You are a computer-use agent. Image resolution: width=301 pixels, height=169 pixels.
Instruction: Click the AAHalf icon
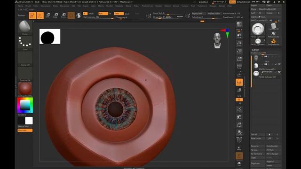pyautogui.click(x=239, y=59)
